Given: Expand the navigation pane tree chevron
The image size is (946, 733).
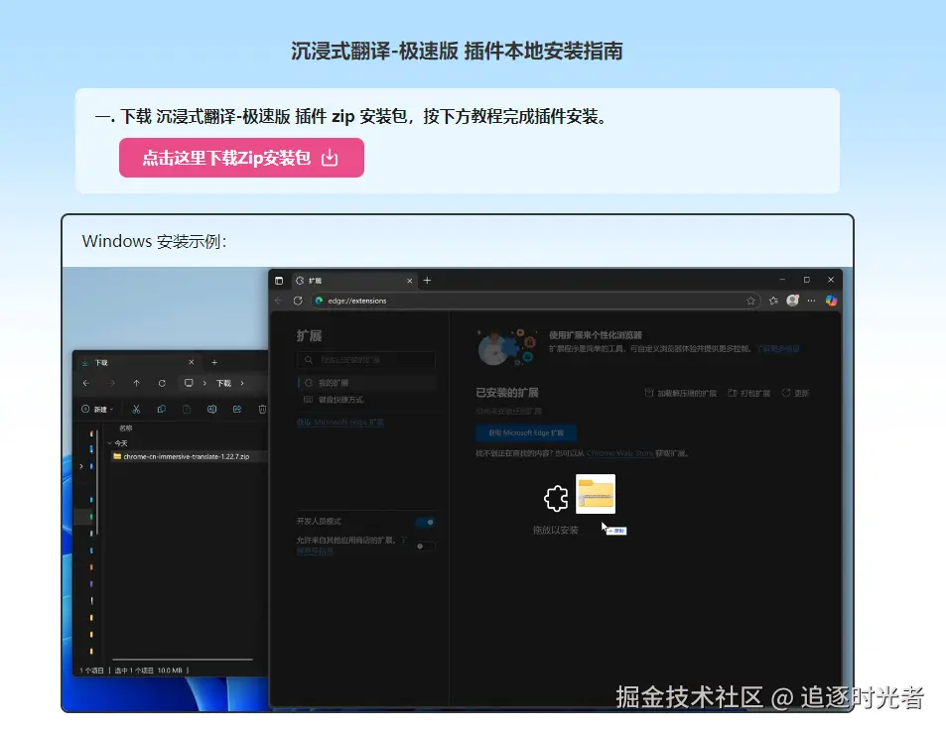Looking at the screenshot, I should point(81,466).
